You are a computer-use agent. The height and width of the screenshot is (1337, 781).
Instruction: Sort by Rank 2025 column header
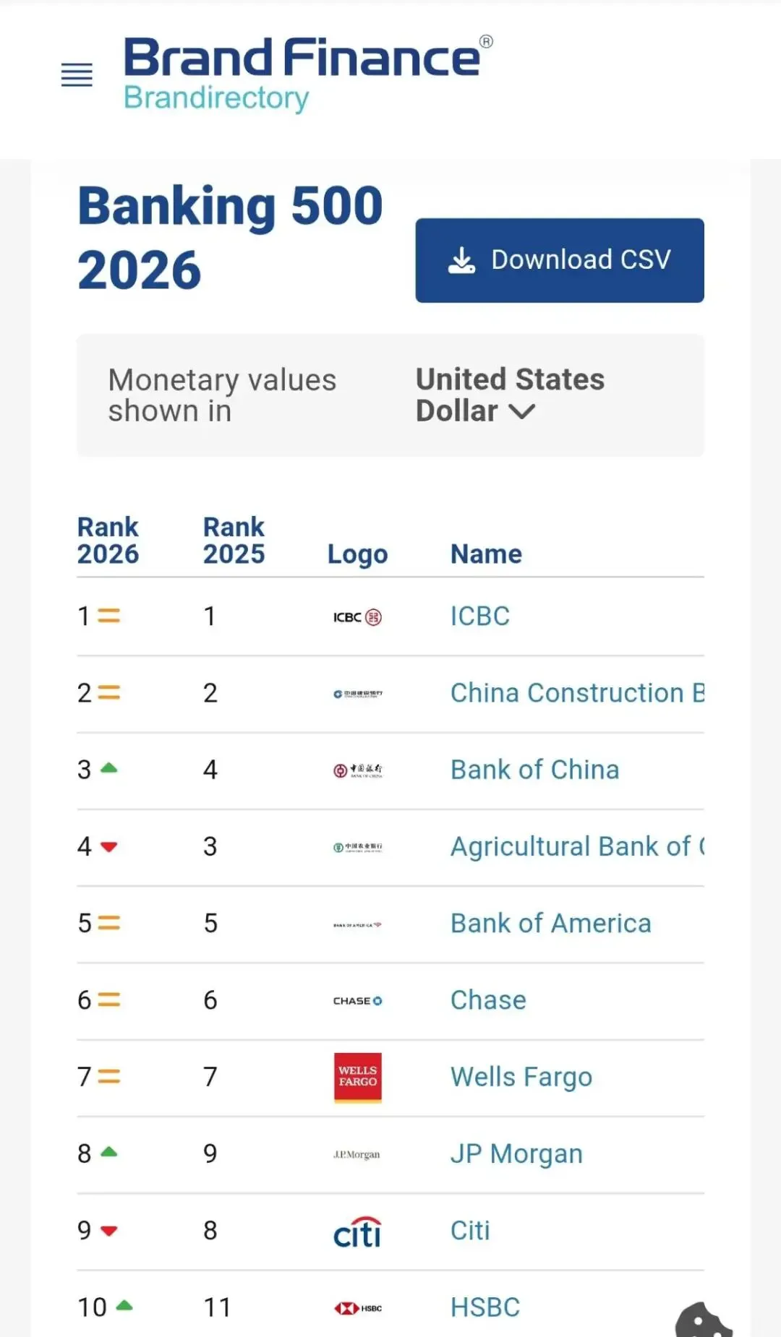[x=234, y=540]
